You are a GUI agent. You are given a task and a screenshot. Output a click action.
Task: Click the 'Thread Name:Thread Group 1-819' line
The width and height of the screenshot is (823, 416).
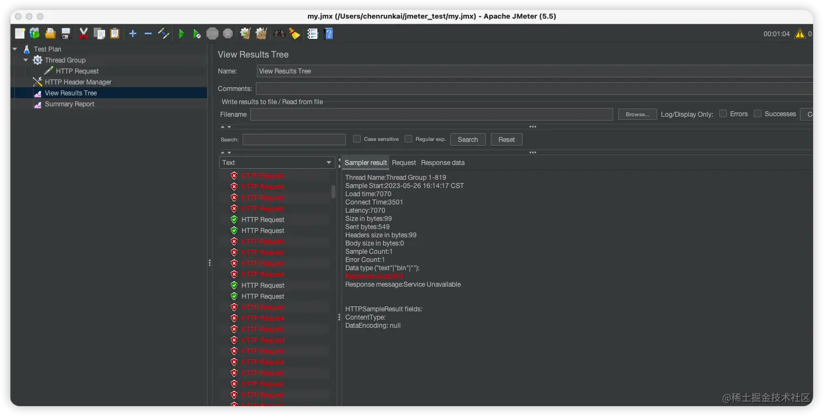tap(395, 178)
